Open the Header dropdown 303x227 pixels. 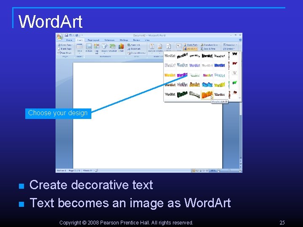152,48
